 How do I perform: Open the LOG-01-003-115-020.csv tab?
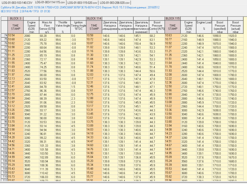point(82,3)
